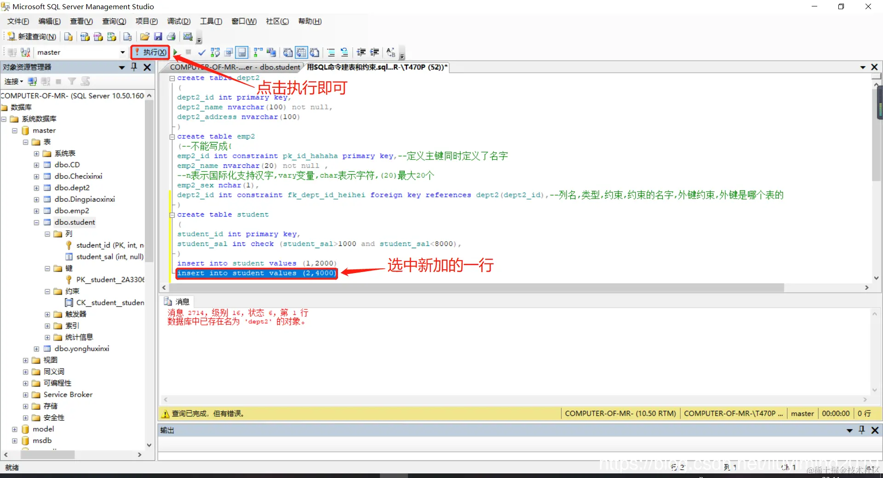
Task: Collapse the create table dept2 code block
Action: (172, 78)
